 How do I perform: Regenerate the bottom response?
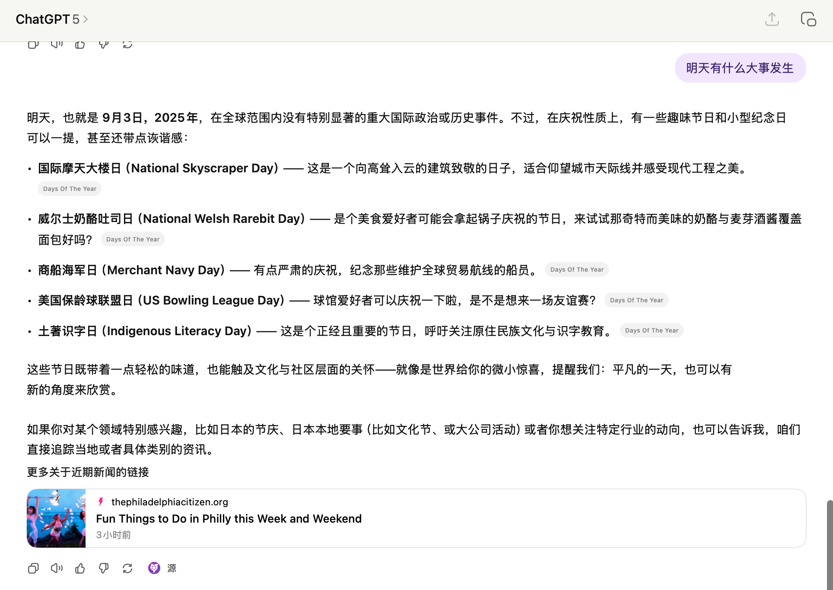click(x=127, y=568)
